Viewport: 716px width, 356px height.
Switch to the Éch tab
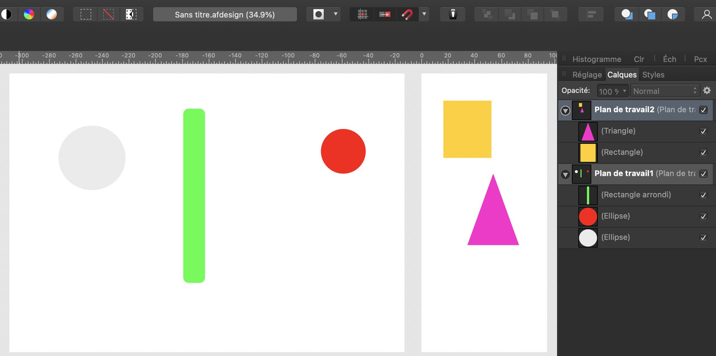coord(670,59)
